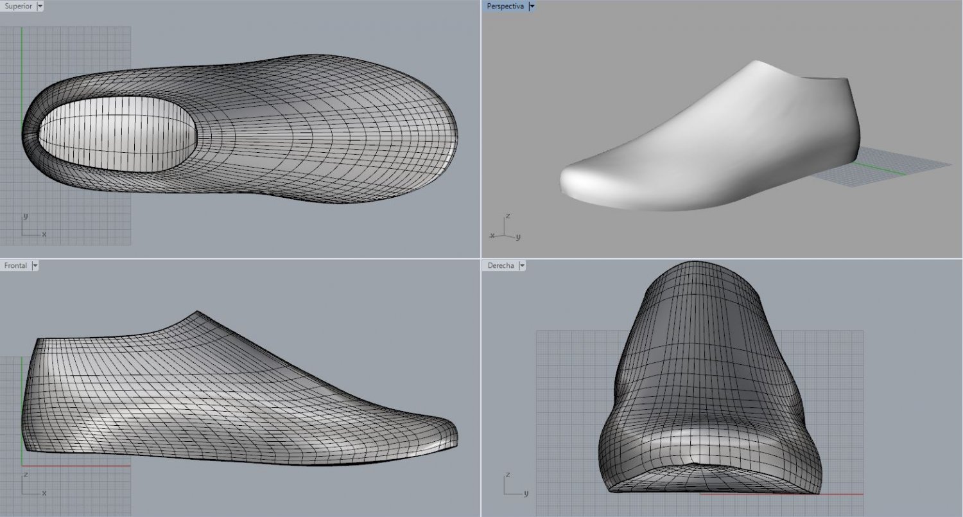Click the Derecha viewport title label
Viewport: 963px width, 517px height.
click(501, 265)
